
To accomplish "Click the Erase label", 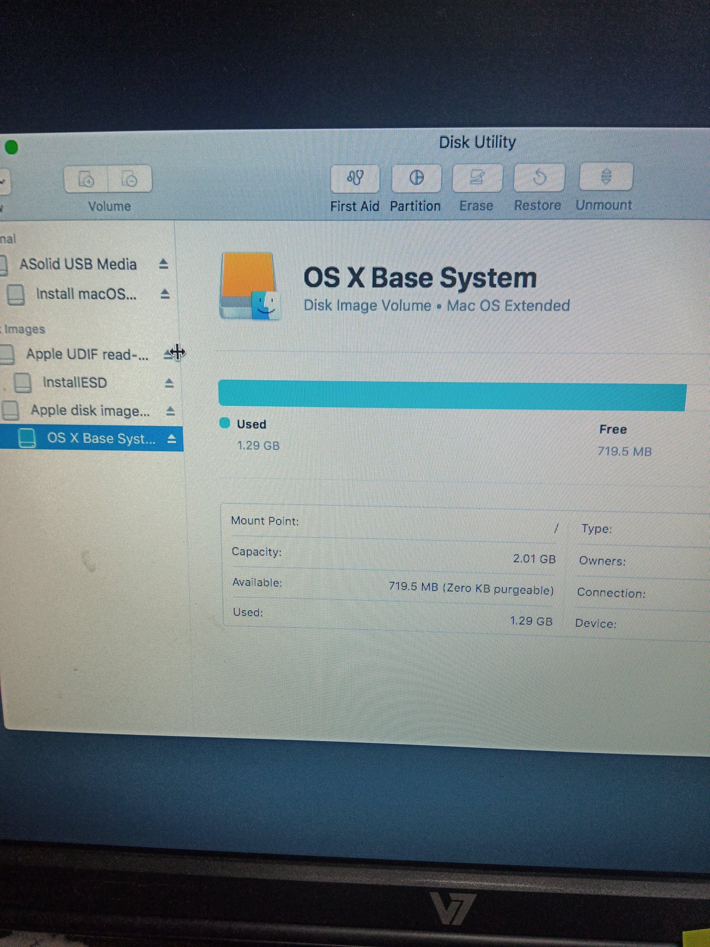I will click(x=477, y=205).
